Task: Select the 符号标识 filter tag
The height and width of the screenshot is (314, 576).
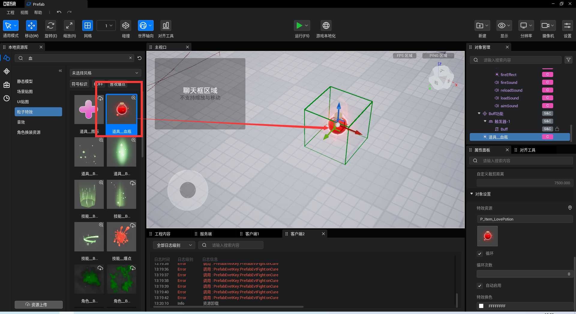Action: 79,84
